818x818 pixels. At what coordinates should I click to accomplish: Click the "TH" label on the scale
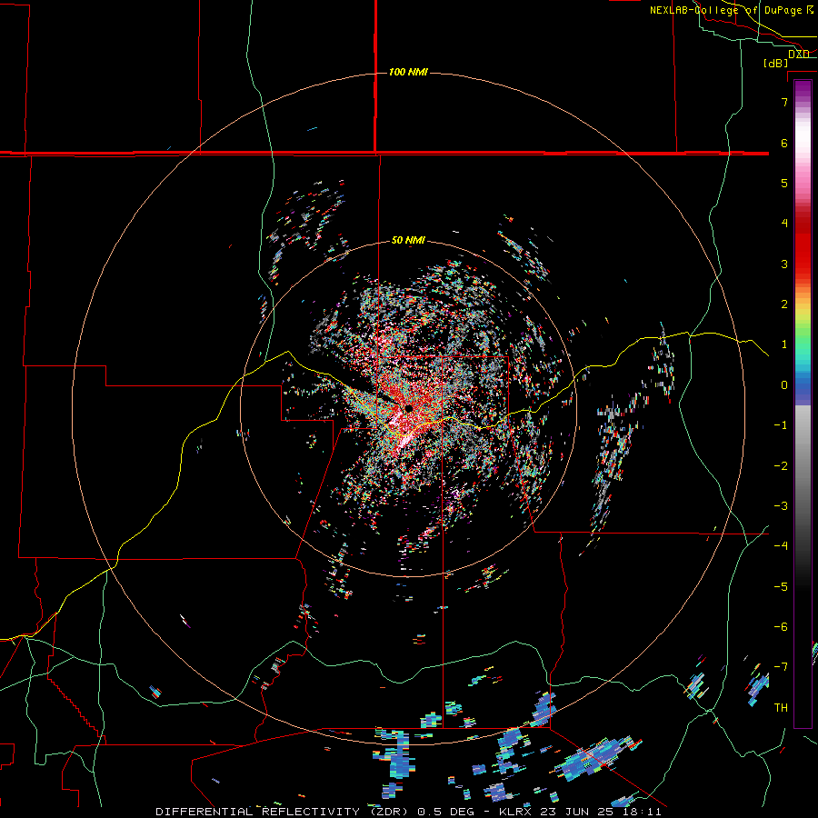782,708
